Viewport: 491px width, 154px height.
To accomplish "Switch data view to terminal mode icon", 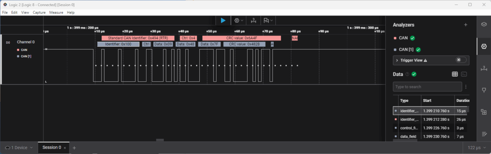I will pos(464,74).
